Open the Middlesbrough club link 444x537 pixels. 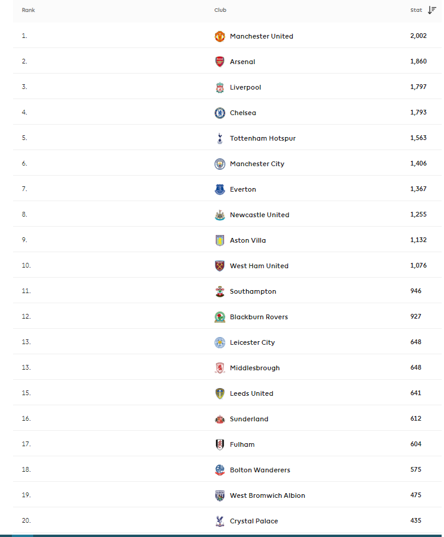click(254, 368)
